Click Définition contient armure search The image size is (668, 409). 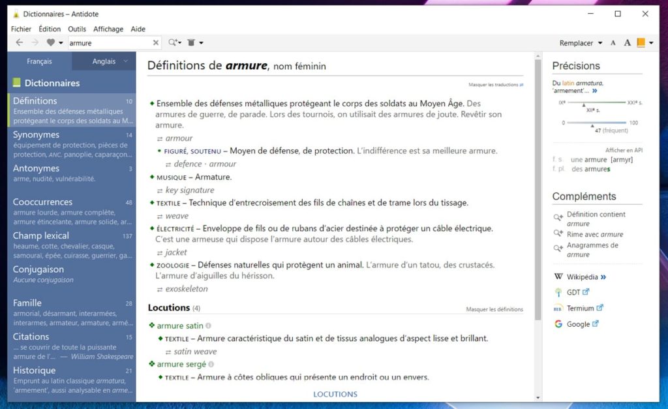pos(596,219)
